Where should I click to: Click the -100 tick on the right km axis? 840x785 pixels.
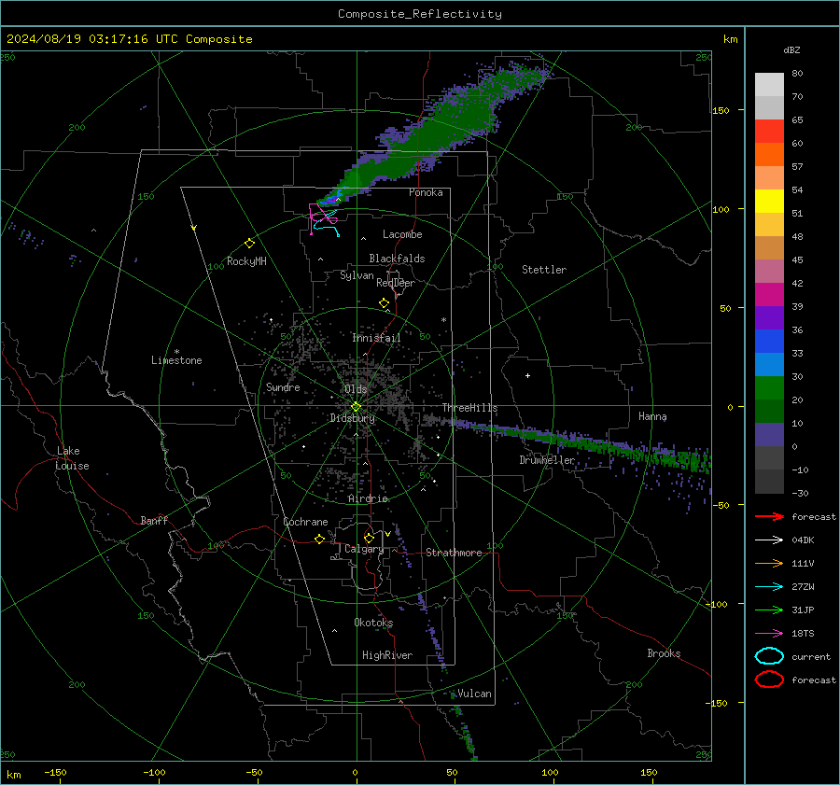click(x=717, y=604)
